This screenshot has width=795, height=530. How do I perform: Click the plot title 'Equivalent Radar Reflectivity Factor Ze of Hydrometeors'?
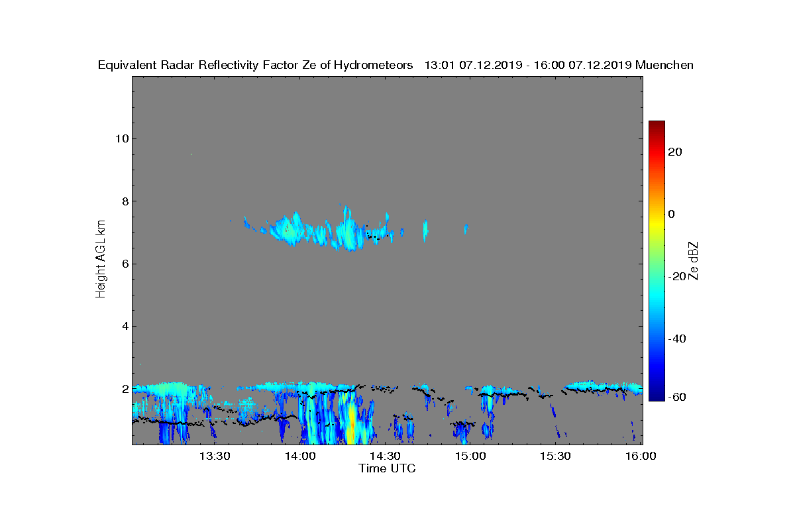(x=255, y=65)
